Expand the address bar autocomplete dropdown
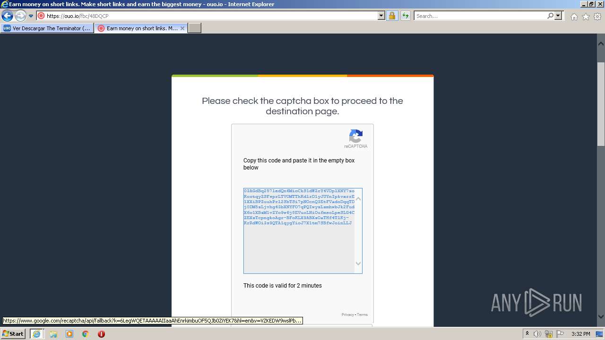This screenshot has height=340, width=605. [x=381, y=16]
